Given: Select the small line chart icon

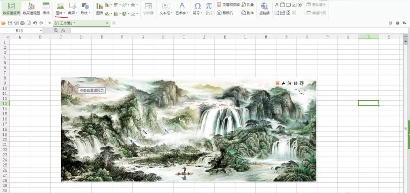Looking at the screenshot, I should [x=125, y=5].
